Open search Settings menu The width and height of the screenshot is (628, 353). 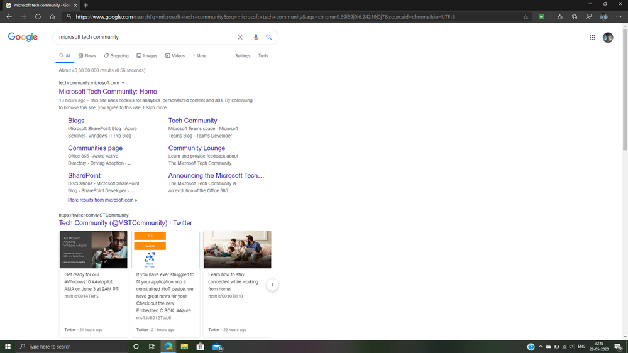[243, 56]
